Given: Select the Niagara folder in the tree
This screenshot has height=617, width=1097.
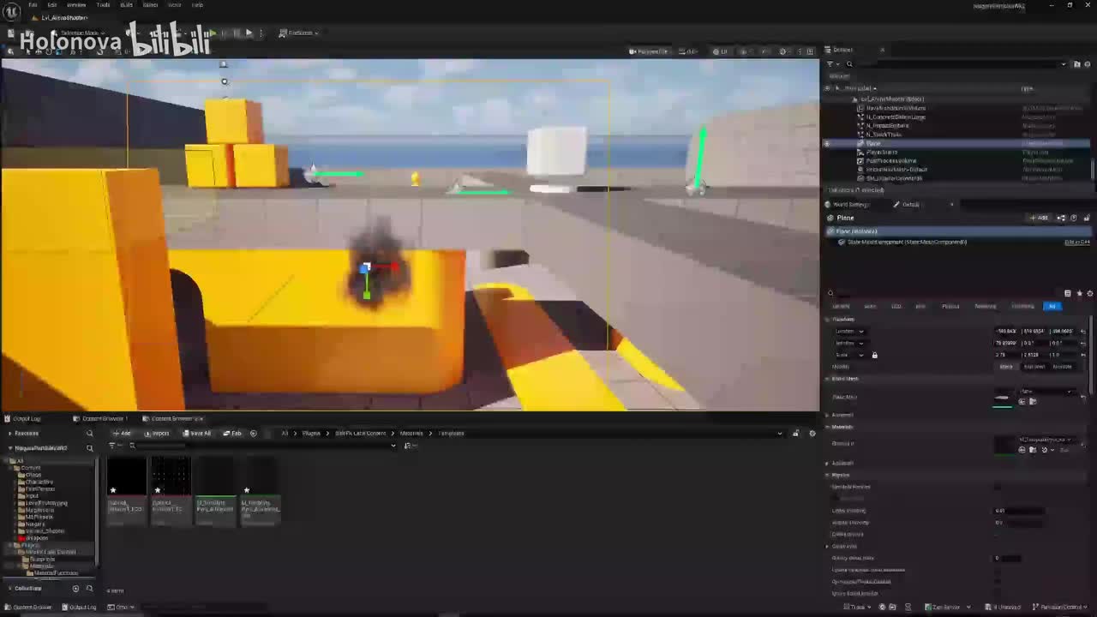Looking at the screenshot, I should pos(35,524).
